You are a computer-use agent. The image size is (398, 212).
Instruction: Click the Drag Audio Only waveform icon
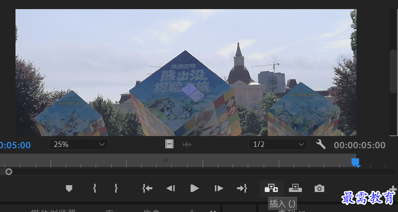tap(187, 145)
